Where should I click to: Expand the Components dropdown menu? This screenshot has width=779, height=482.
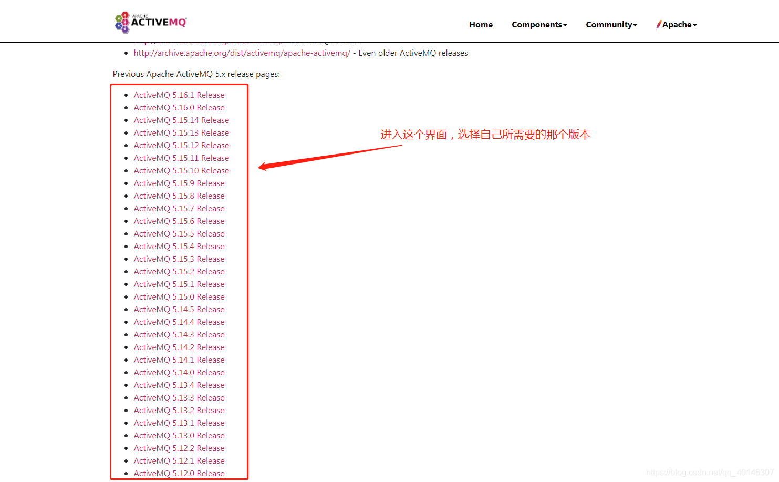pos(539,25)
